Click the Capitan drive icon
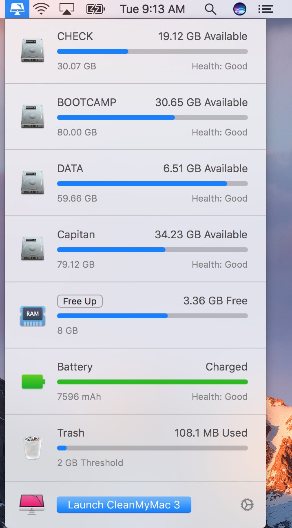 click(x=33, y=249)
